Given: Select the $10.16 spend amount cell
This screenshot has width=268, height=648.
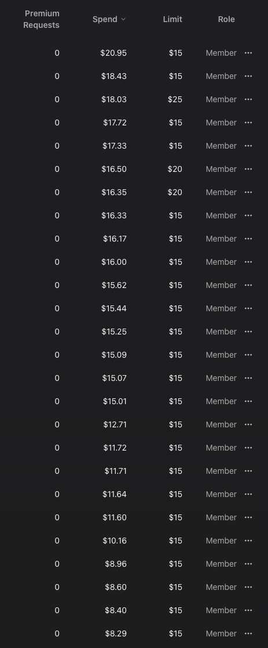Looking at the screenshot, I should point(115,541).
